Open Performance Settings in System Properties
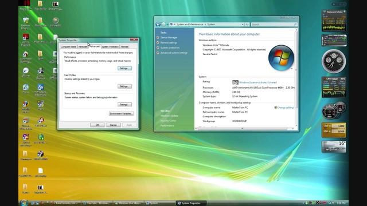The width and height of the screenshot is (367, 206). tap(124, 68)
